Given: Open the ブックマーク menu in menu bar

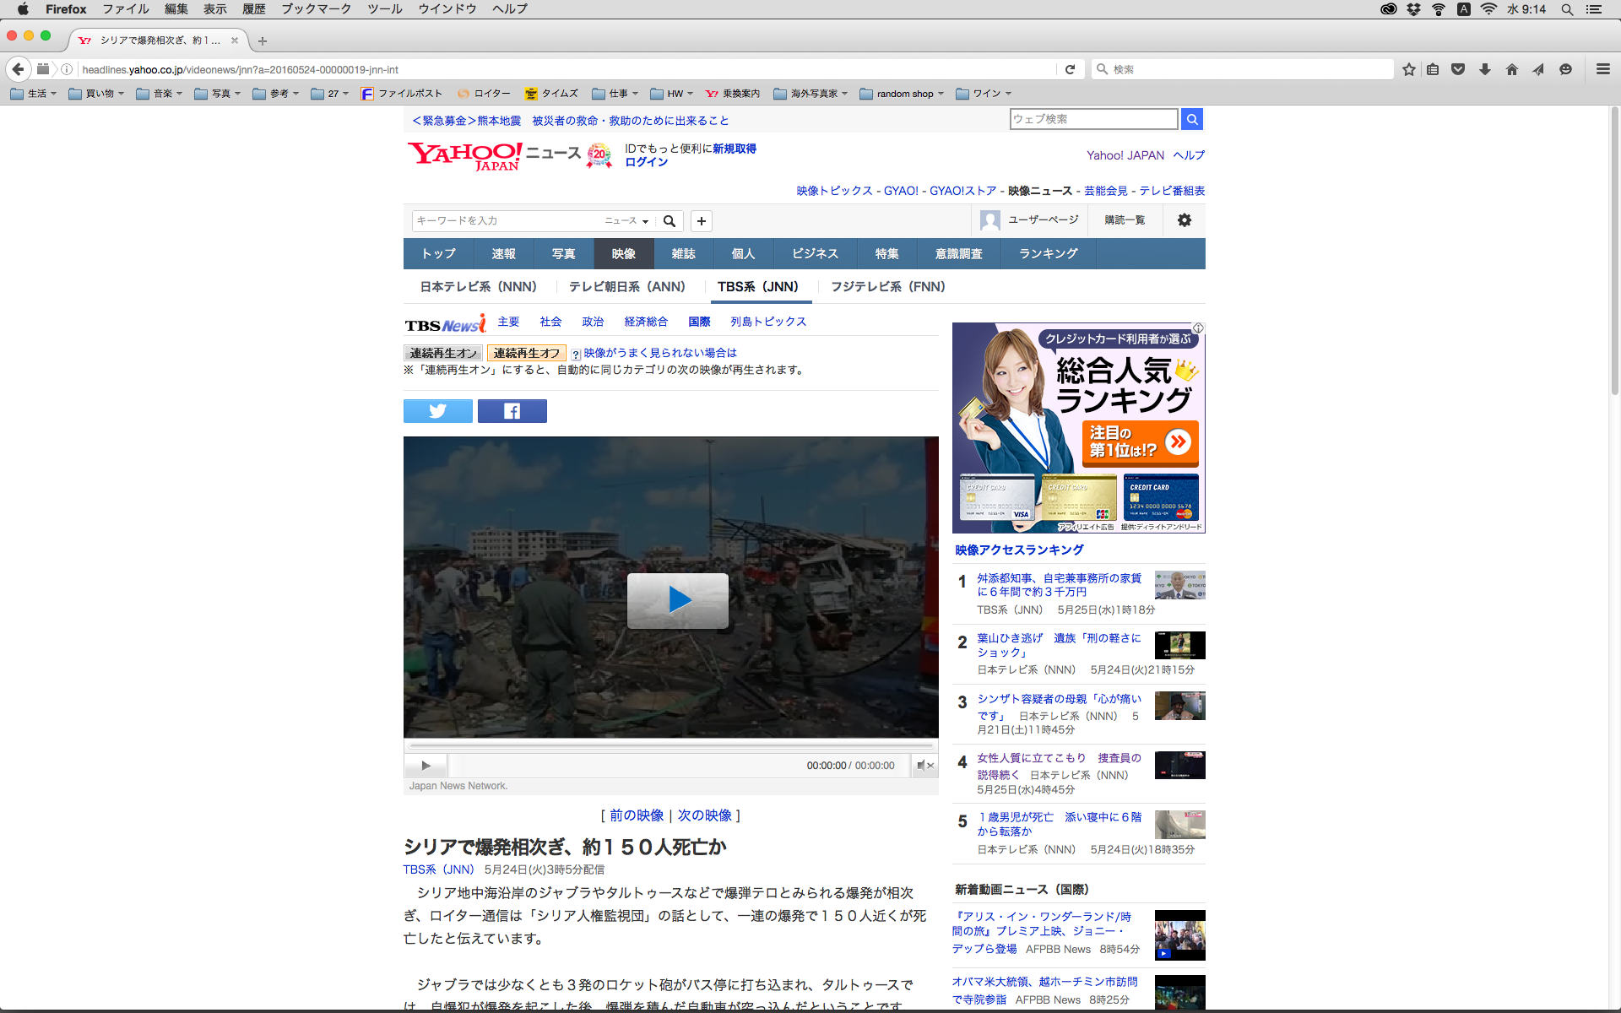Looking at the screenshot, I should [316, 8].
